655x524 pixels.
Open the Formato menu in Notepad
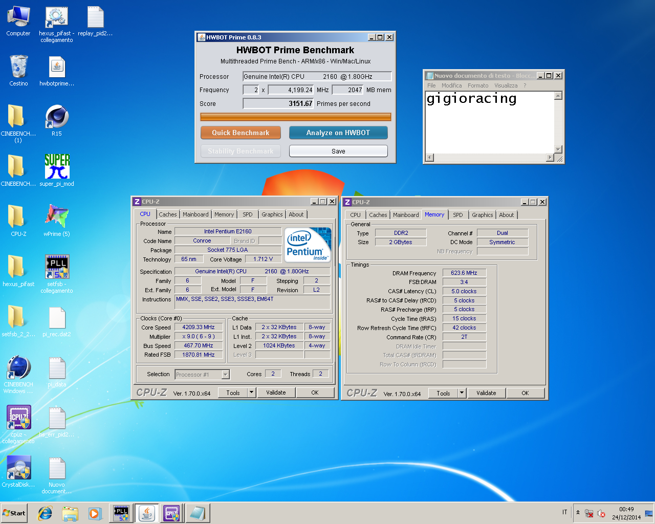click(x=478, y=85)
